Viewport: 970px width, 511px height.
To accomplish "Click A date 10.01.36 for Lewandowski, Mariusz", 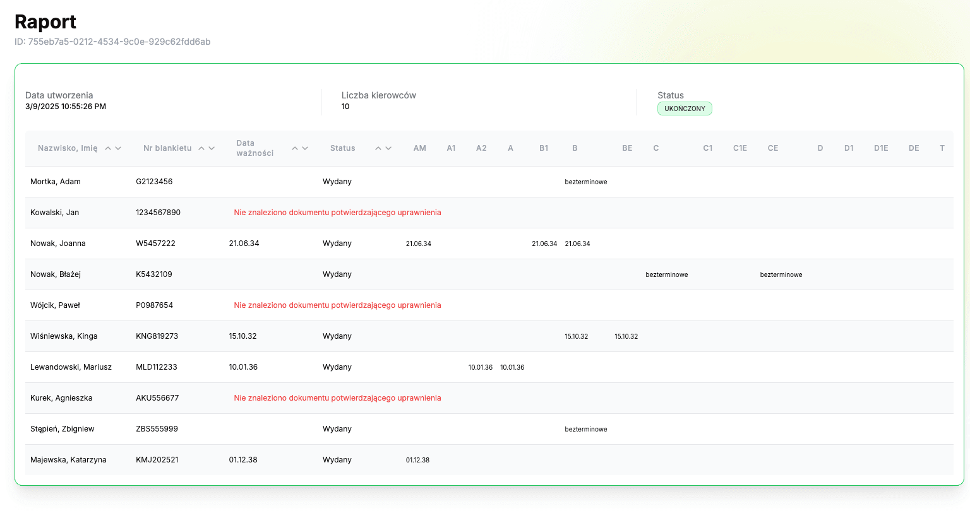I will coord(512,367).
